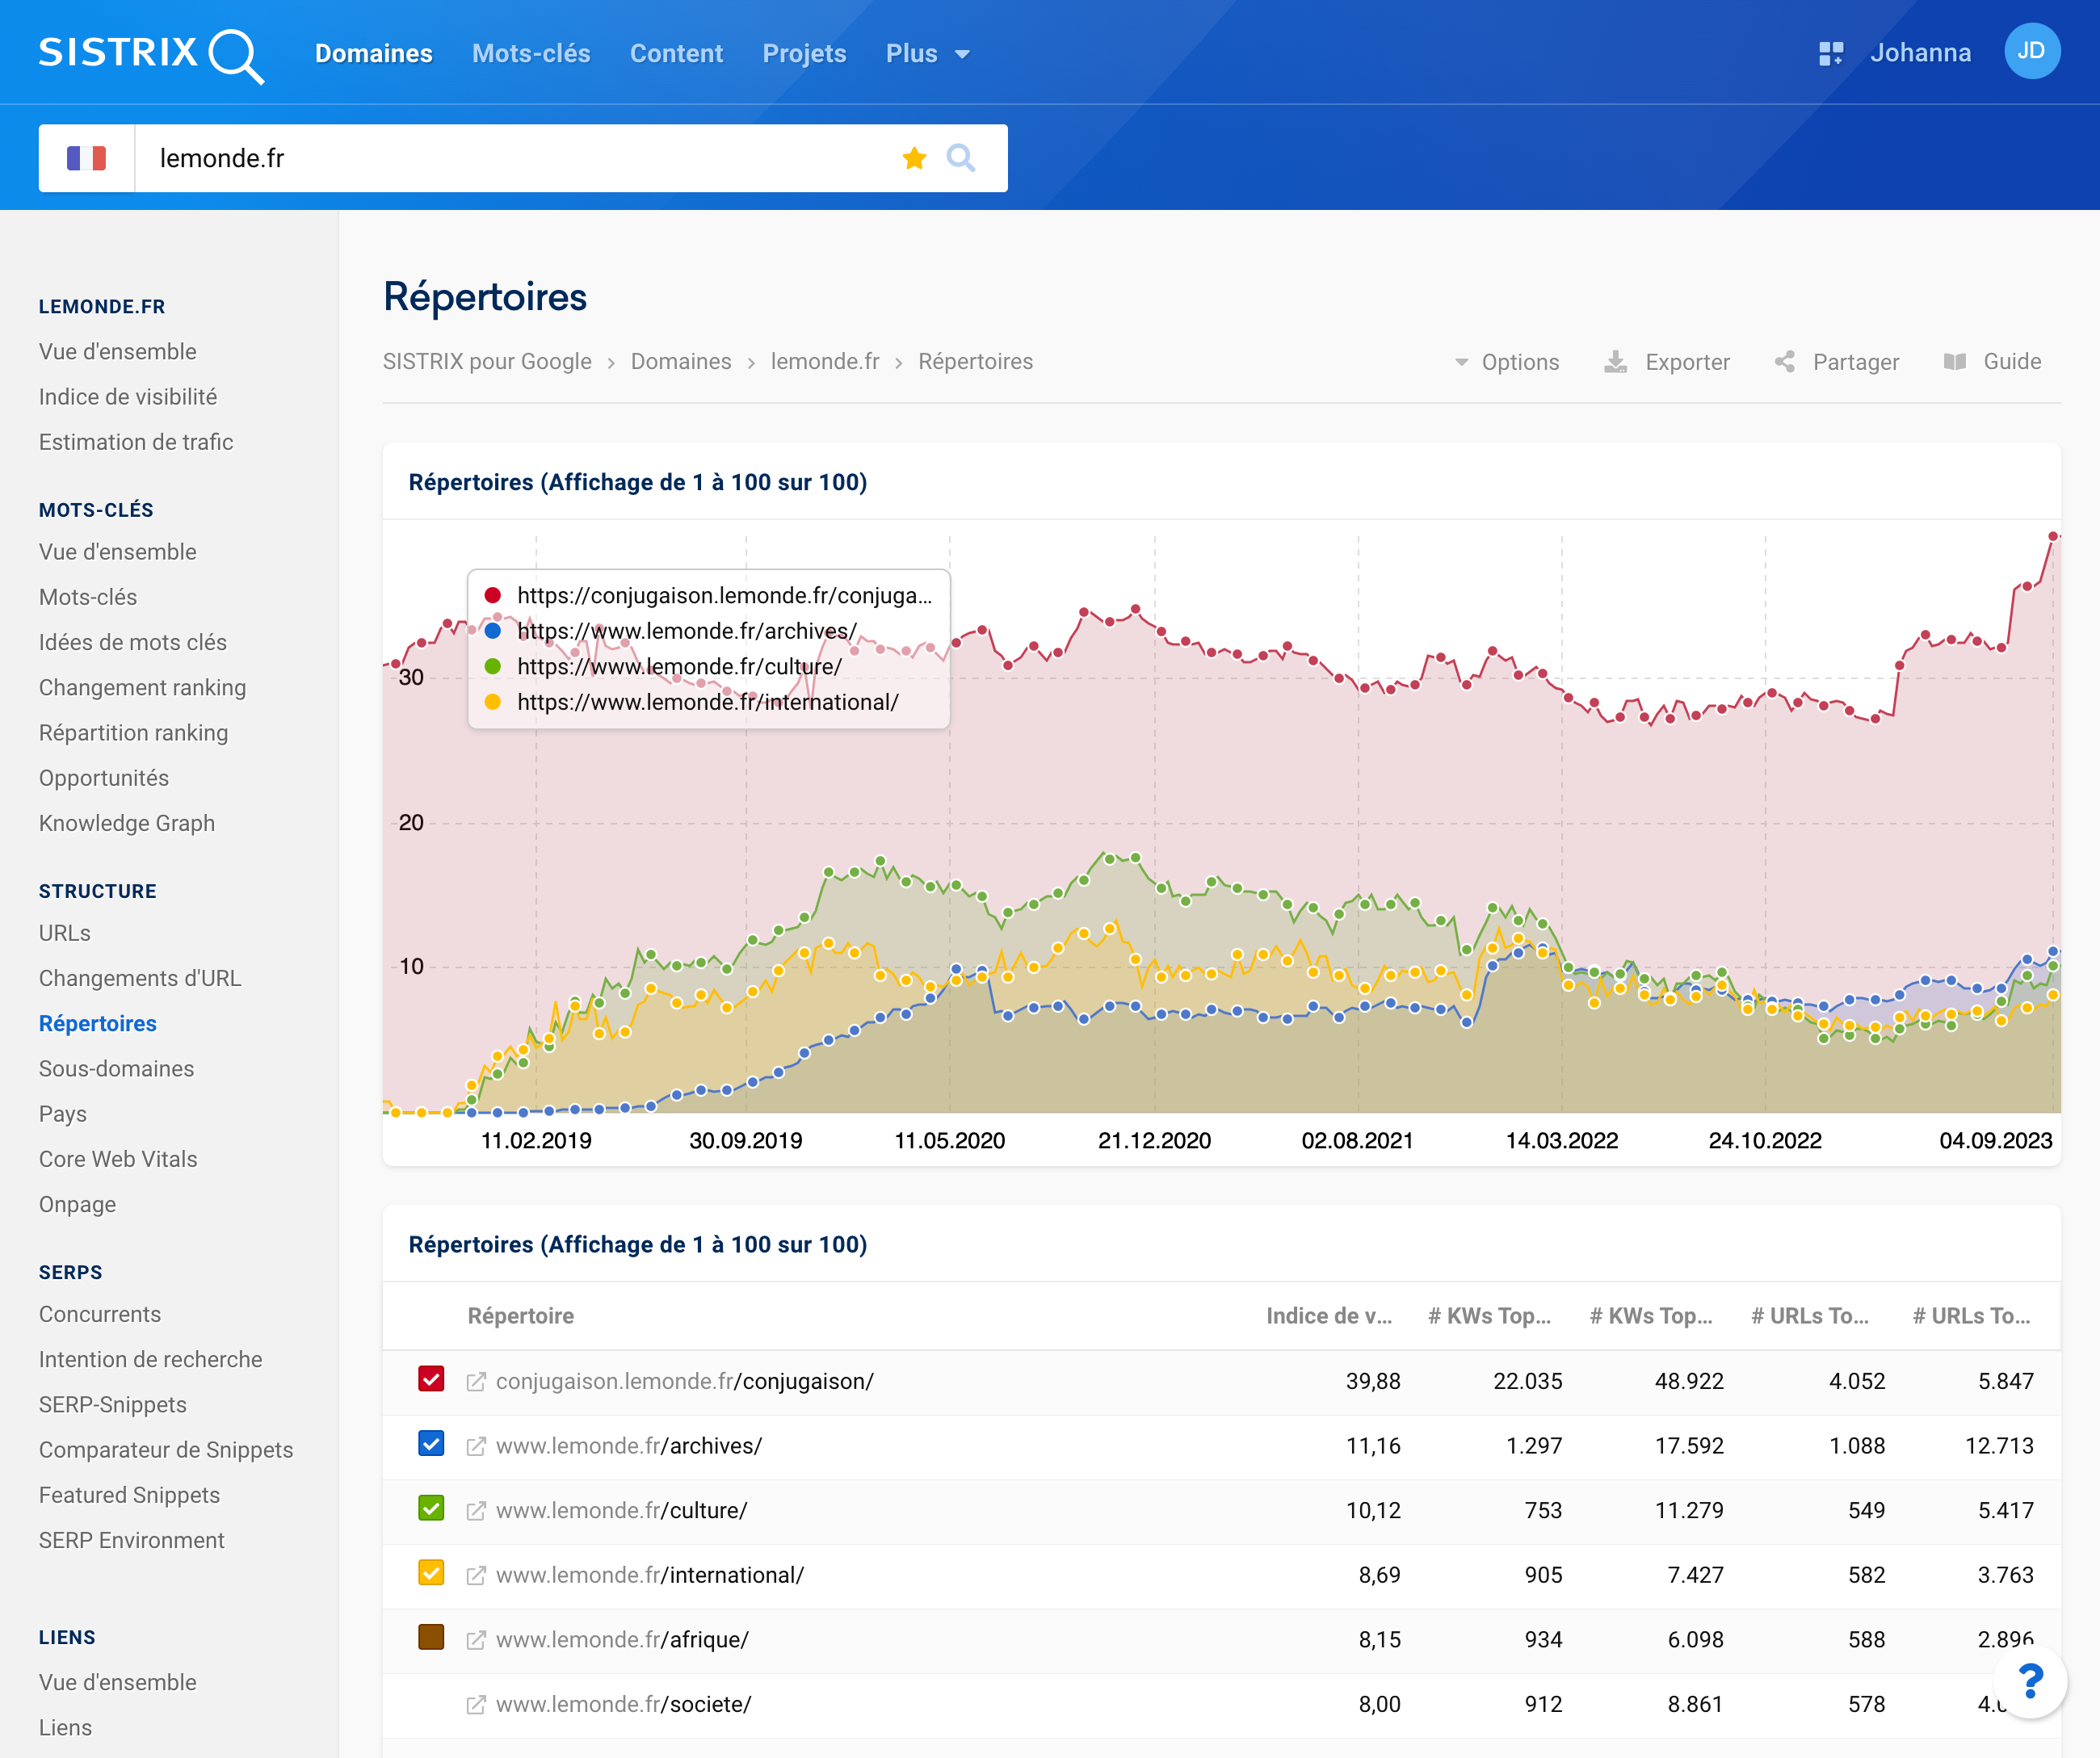
Task: Open external link icon for afrique row
Action: coord(476,1640)
